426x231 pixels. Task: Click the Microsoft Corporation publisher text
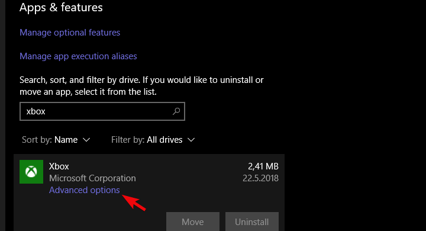[x=92, y=178]
